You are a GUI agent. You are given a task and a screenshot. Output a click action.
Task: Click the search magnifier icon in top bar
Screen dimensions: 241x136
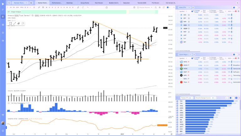pyautogui.click(x=9, y=3)
